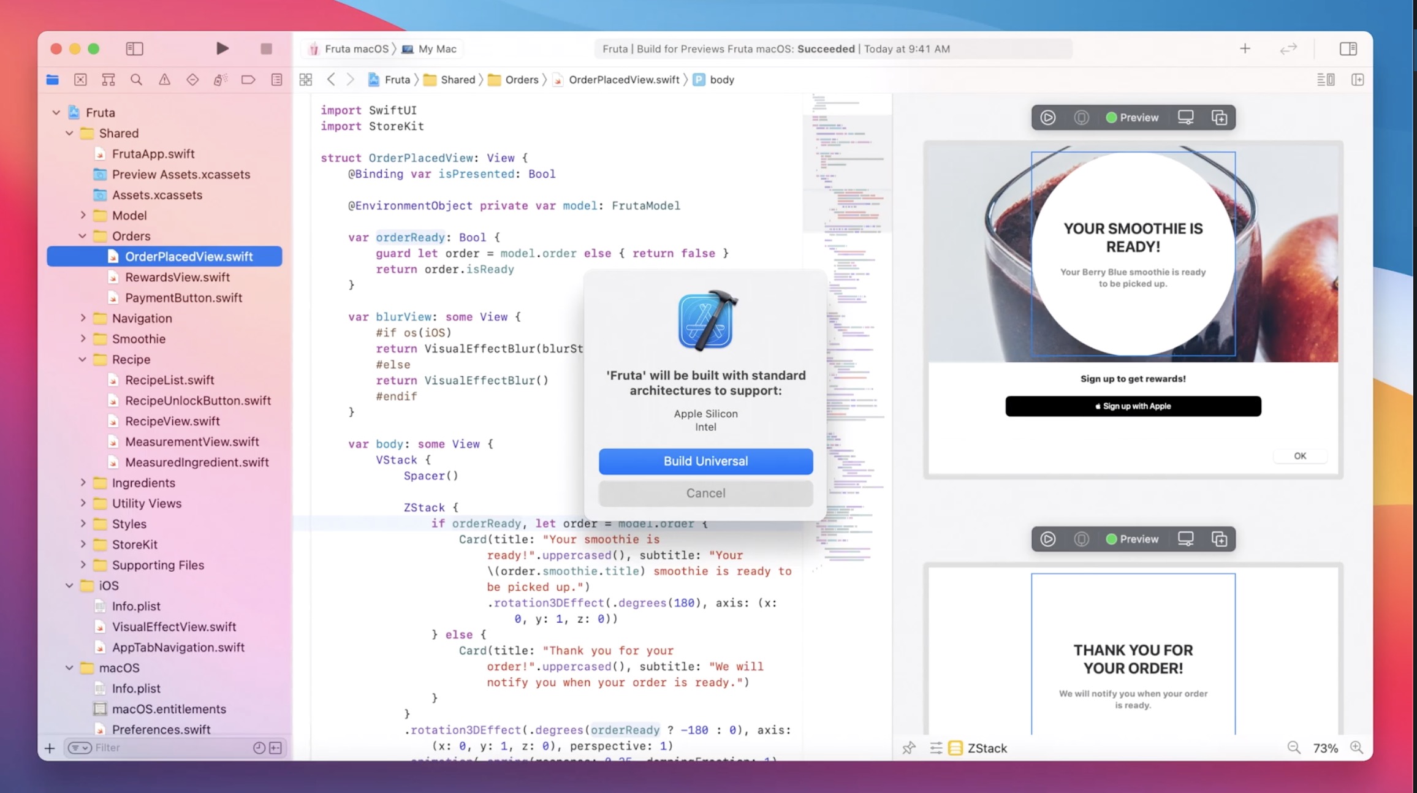This screenshot has height=793, width=1417.
Task: Collapse the Fruta project root
Action: tap(56, 113)
